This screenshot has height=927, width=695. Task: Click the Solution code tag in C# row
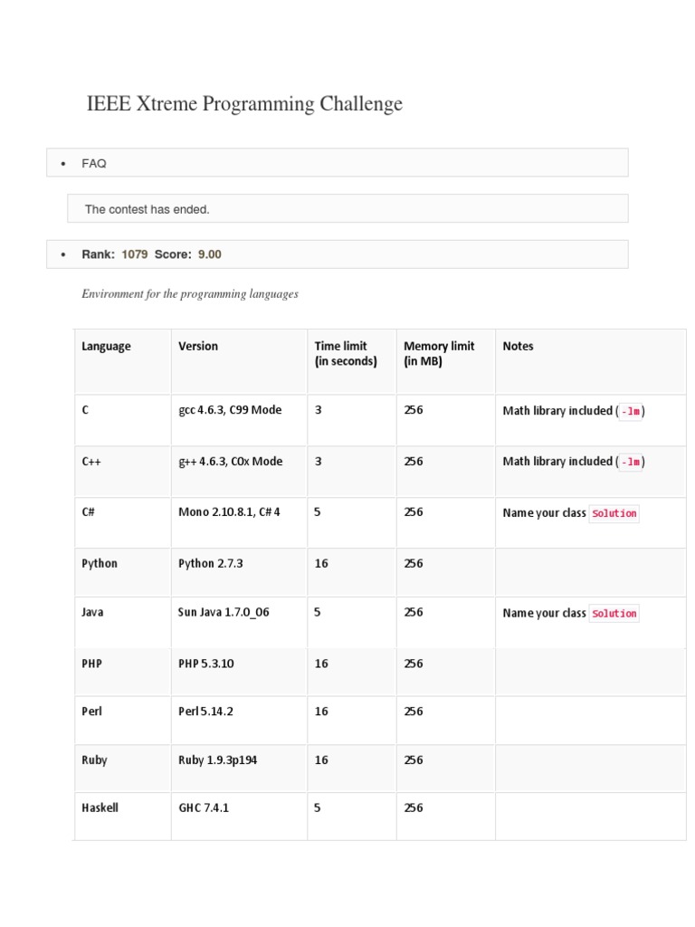614,513
